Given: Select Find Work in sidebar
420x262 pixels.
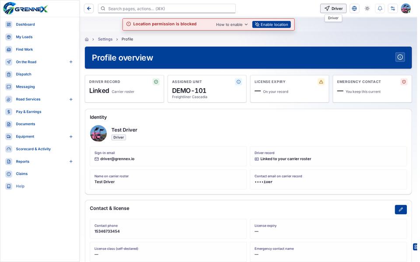Looking at the screenshot, I should (x=24, y=49).
